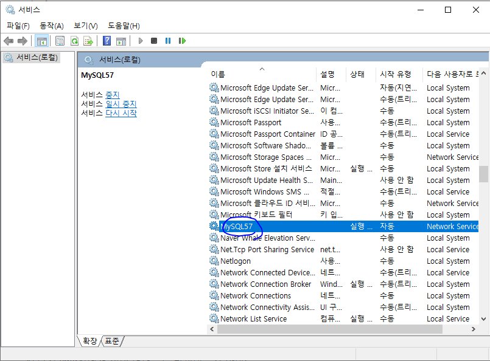Click gear icon of Netlogon service
Image resolution: width=490 pixels, height=361 pixels.
pyautogui.click(x=214, y=261)
